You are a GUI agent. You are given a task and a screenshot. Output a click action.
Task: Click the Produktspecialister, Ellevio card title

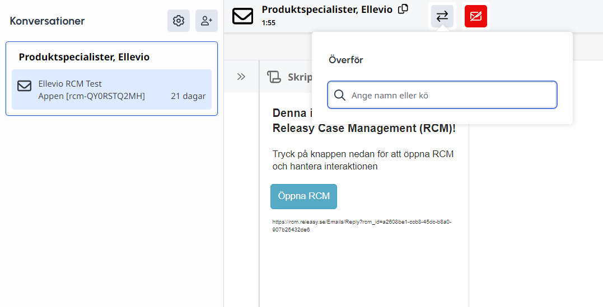(x=84, y=57)
